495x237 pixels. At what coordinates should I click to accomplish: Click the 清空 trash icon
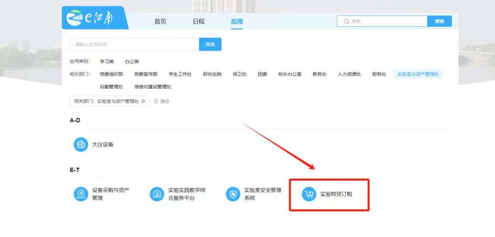pos(156,102)
